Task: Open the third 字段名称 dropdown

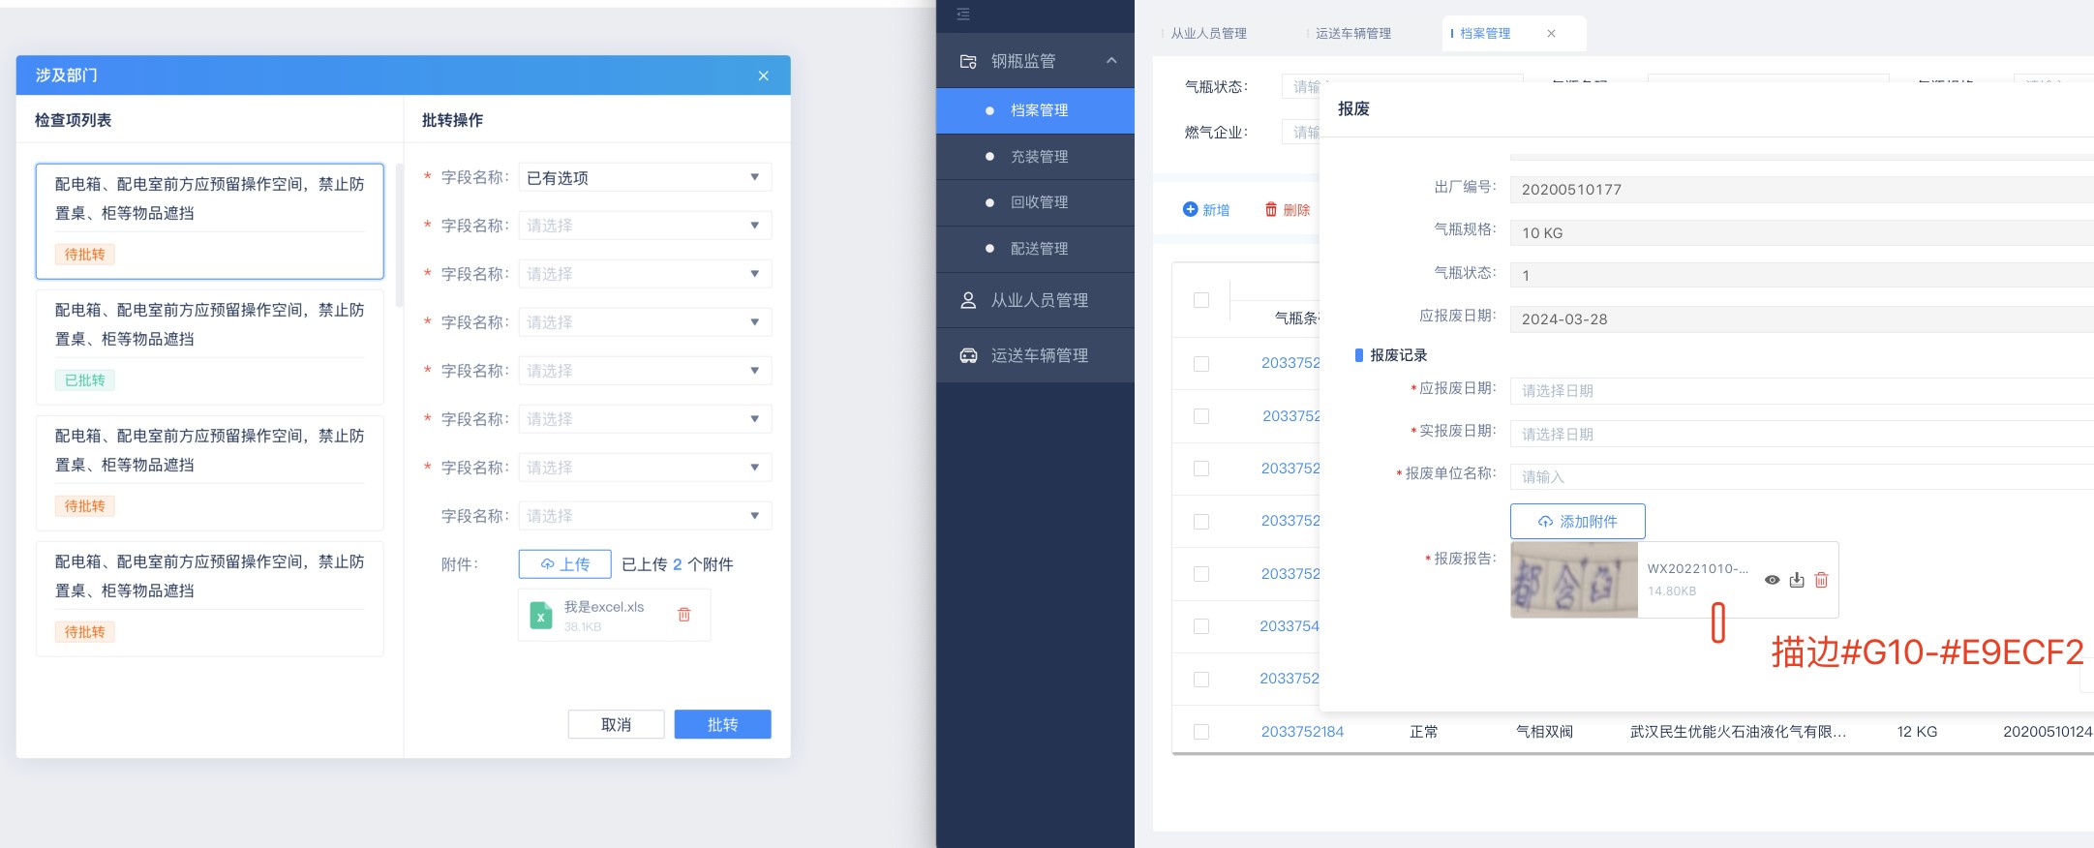Action: point(645,274)
